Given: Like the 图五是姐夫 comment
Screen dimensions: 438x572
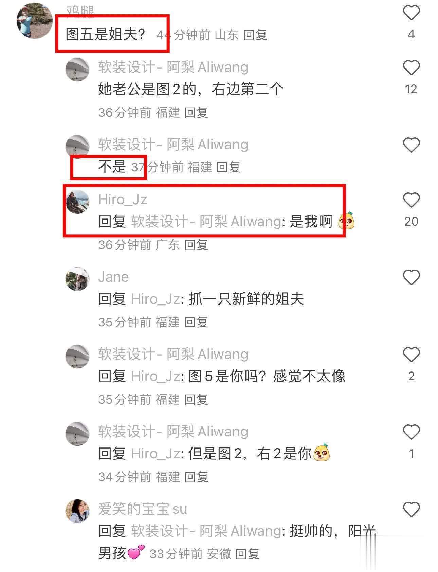Looking at the screenshot, I should tap(411, 13).
